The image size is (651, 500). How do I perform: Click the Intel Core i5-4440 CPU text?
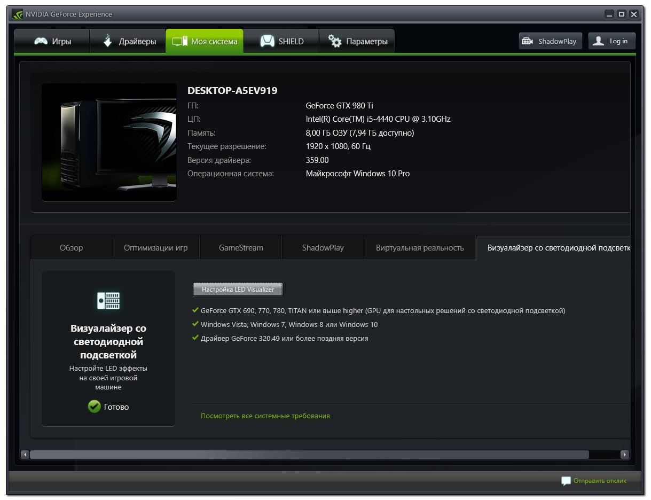pyautogui.click(x=378, y=119)
